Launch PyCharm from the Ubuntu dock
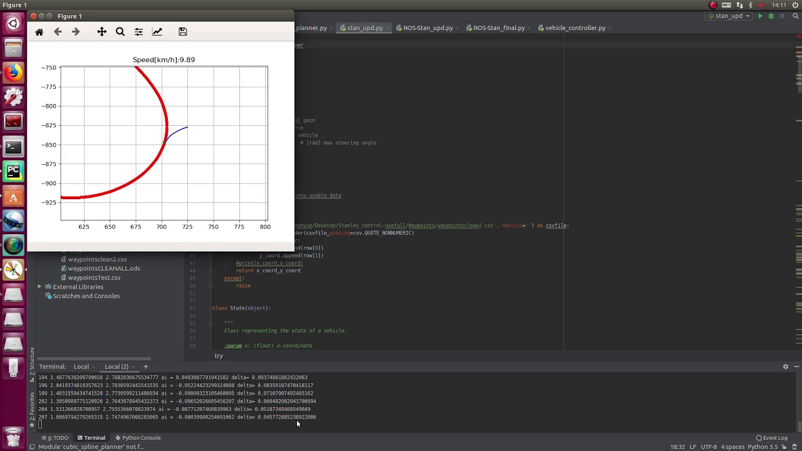 13,171
